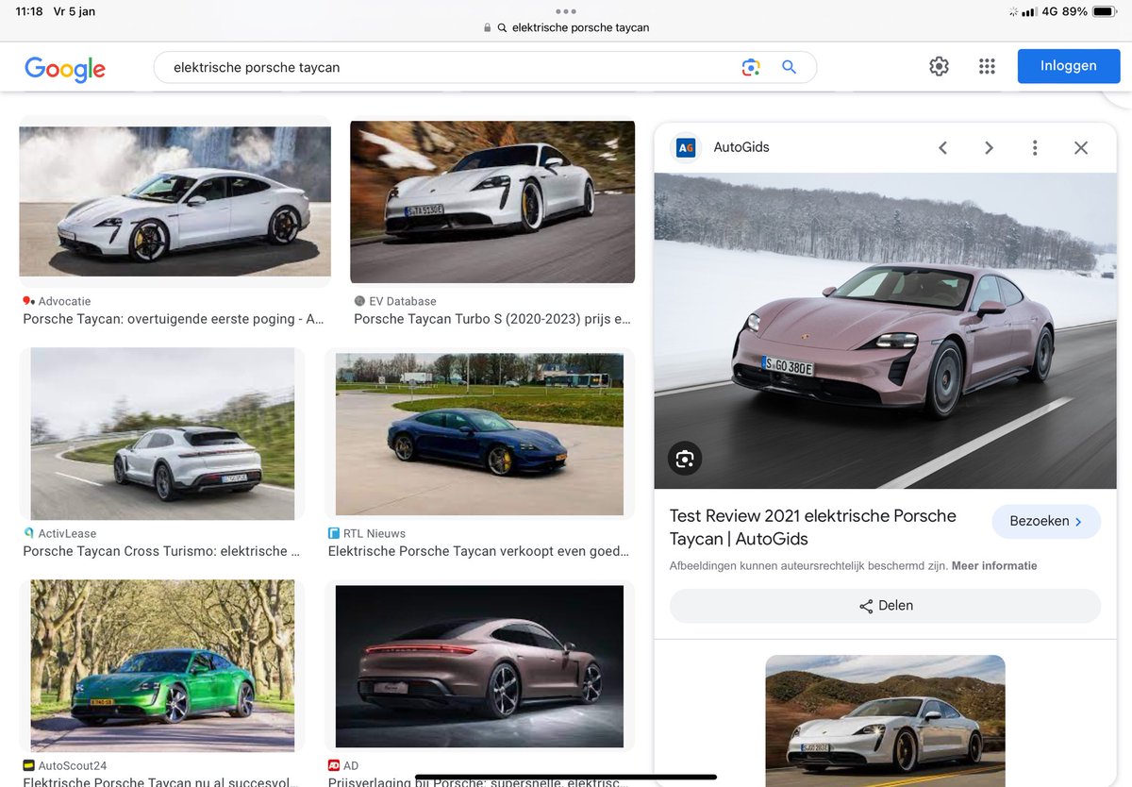
Task: Click the ActivLease source label
Action: coord(67,533)
